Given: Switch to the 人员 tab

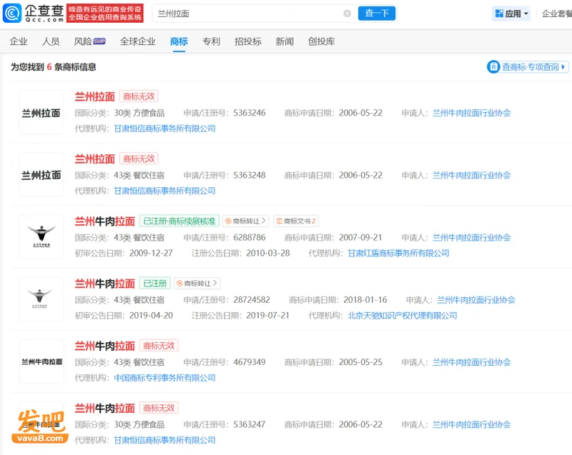Looking at the screenshot, I should coord(51,41).
